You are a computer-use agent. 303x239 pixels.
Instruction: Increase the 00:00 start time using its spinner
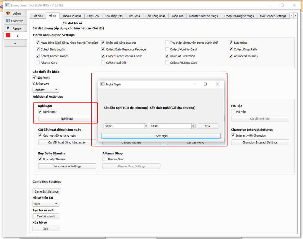coord(146,125)
